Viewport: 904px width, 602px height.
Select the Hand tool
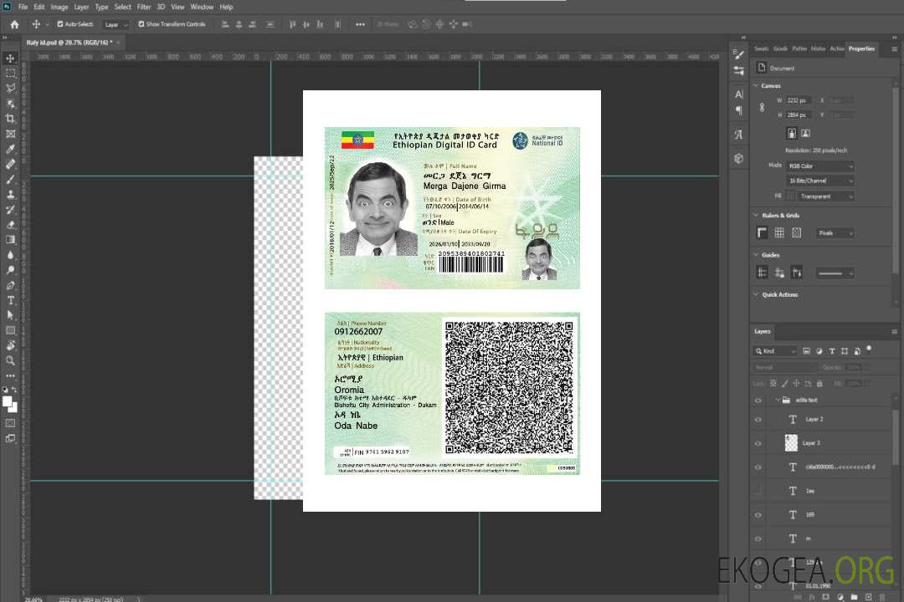10,345
